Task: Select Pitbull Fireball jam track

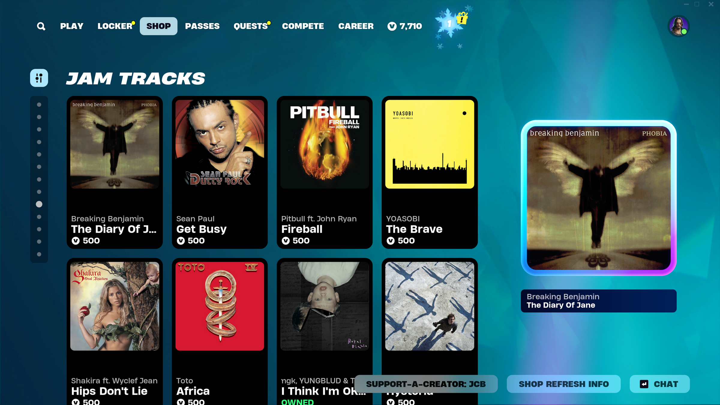Action: [325, 172]
